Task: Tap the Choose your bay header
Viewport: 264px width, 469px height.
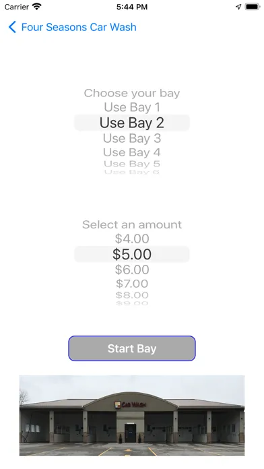Action: point(132,93)
